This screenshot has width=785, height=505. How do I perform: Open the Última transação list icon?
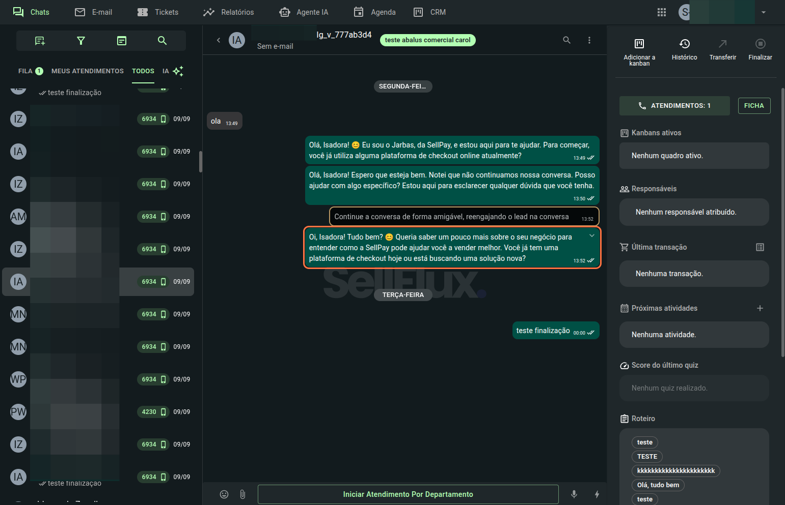click(x=760, y=247)
